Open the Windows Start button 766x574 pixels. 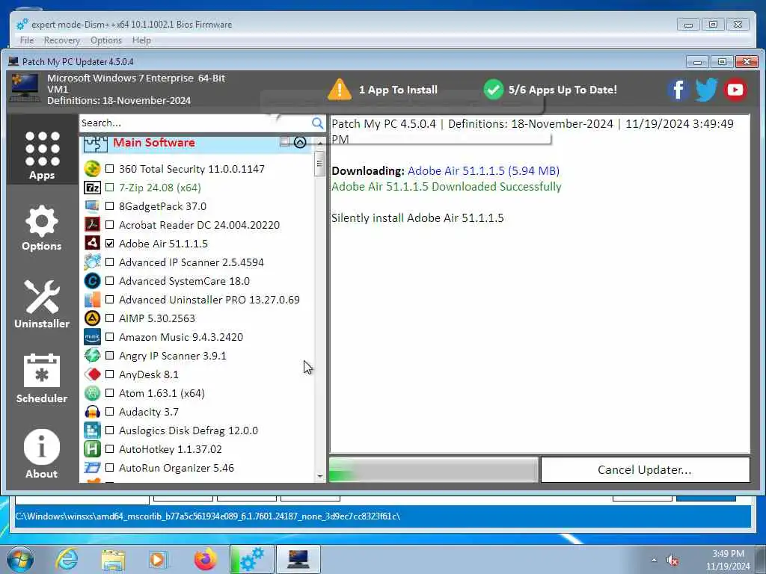tap(20, 559)
